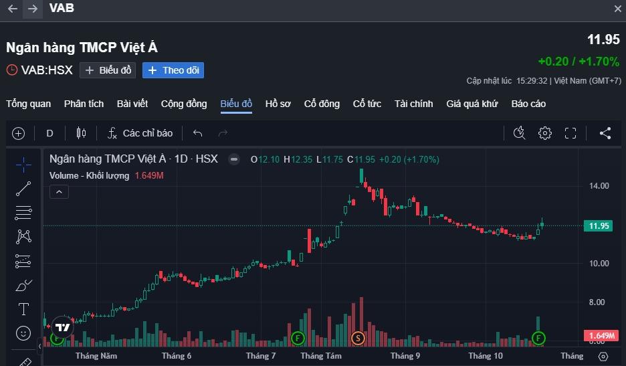Image resolution: width=626 pixels, height=366 pixels.
Task: Select the trend line drawing tool
Action: coord(23,189)
